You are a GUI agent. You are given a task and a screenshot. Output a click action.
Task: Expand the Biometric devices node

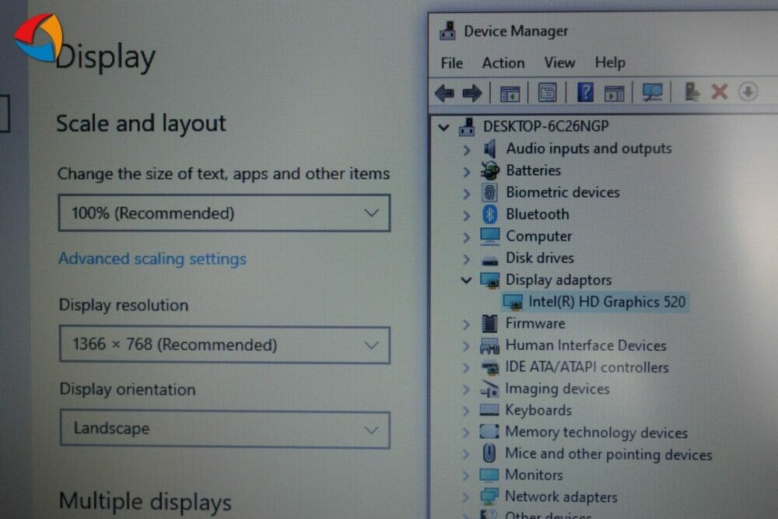coord(466,194)
